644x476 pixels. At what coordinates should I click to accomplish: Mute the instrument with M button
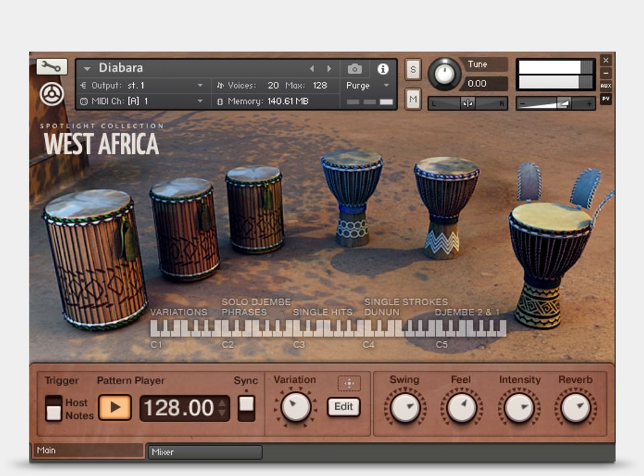point(413,99)
